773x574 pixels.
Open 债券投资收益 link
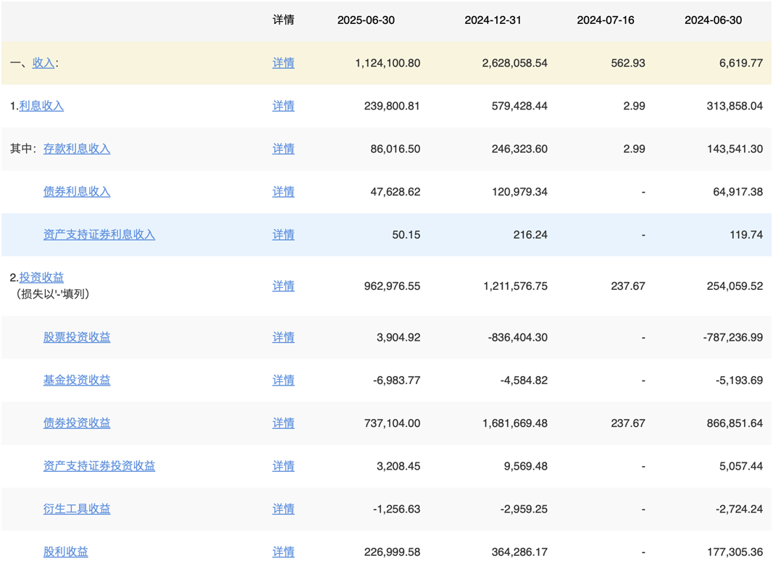pos(77,423)
